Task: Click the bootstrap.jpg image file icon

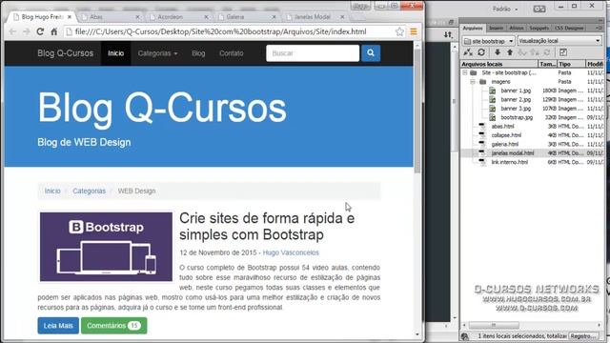Action: click(492, 117)
